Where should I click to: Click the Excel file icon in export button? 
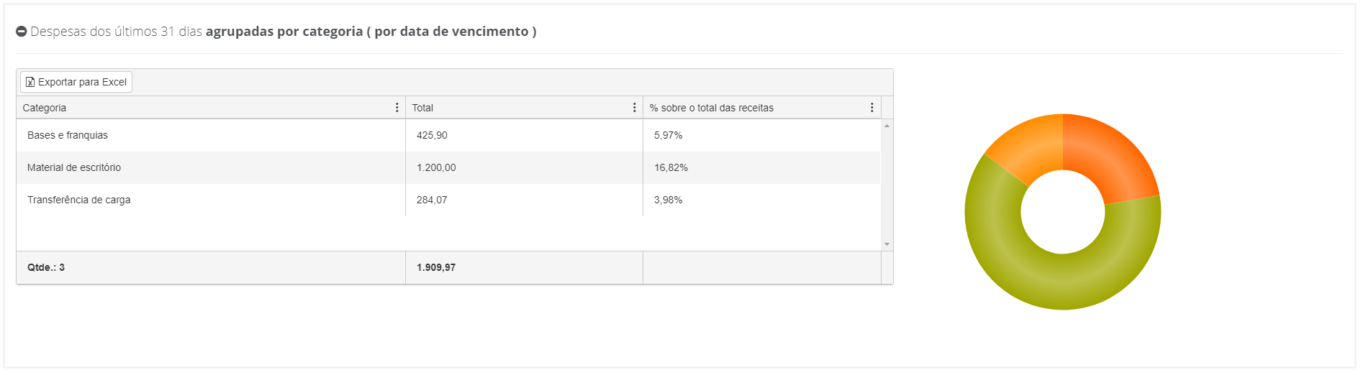point(30,82)
